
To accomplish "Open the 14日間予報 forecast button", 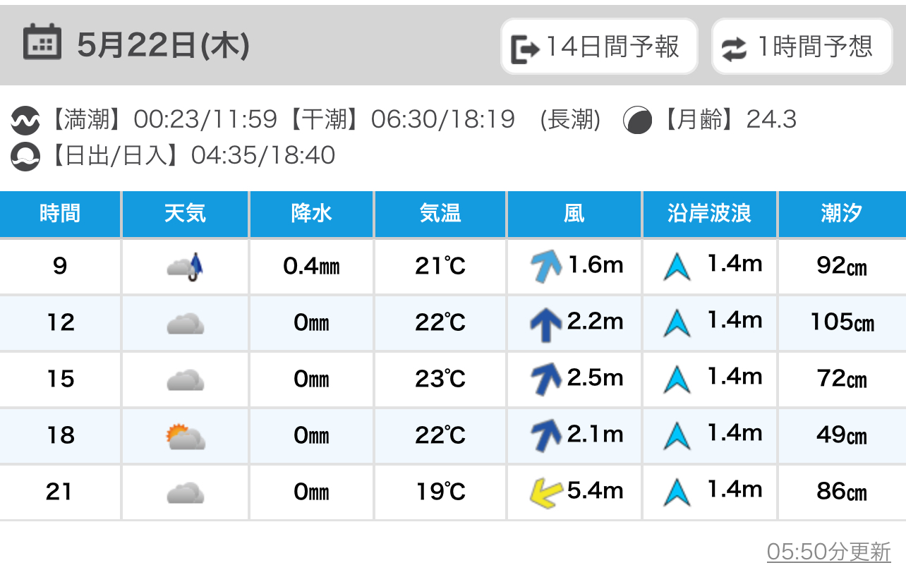I will tap(599, 47).
